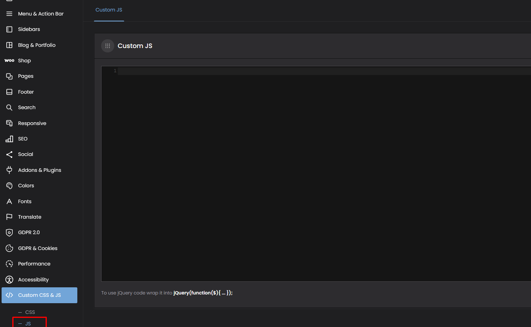531x327 pixels.
Task: Open the Fonts settings
Action: click(x=25, y=202)
